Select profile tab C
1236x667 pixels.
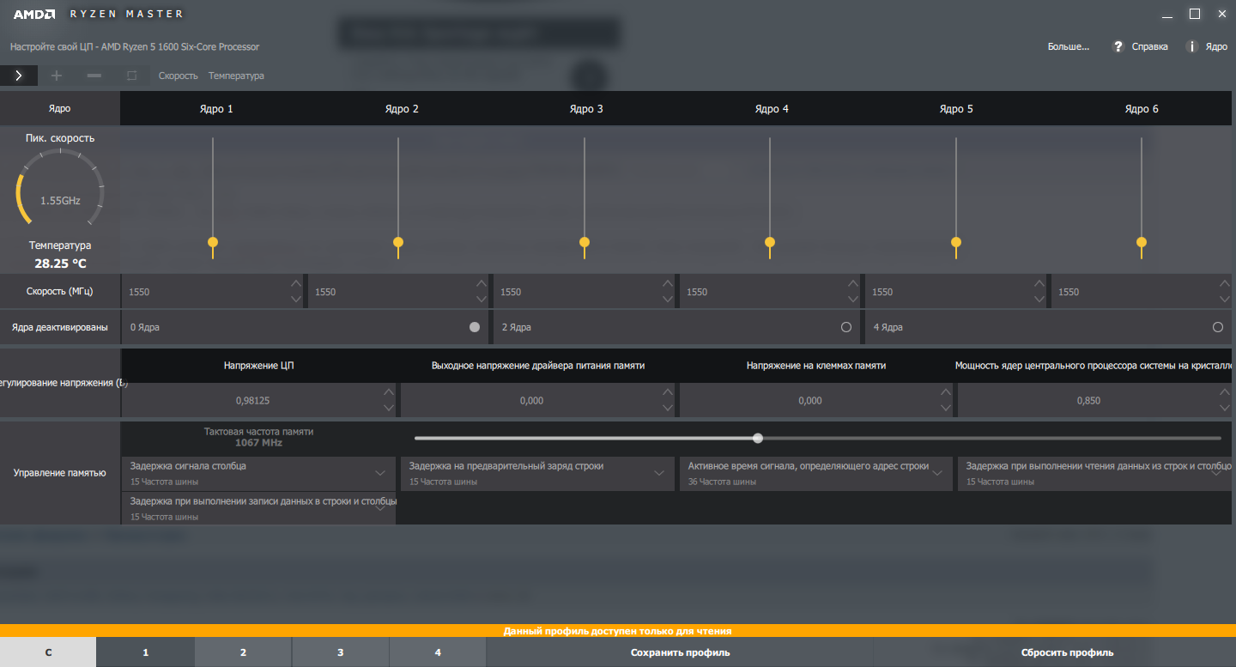tap(48, 652)
